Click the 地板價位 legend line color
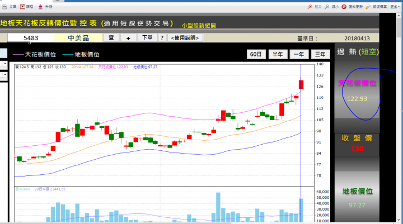This screenshot has width=403, height=224. [68, 54]
